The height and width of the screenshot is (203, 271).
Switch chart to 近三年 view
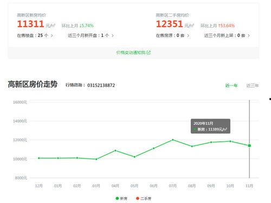253,86
